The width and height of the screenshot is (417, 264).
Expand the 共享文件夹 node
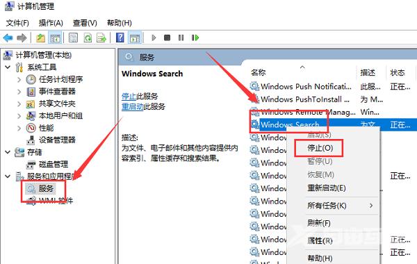pyautogui.click(x=19, y=104)
